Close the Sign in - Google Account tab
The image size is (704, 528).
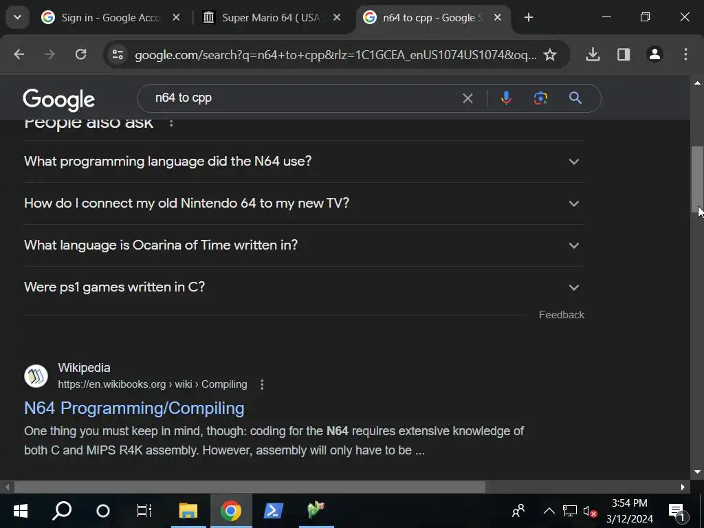pyautogui.click(x=176, y=17)
